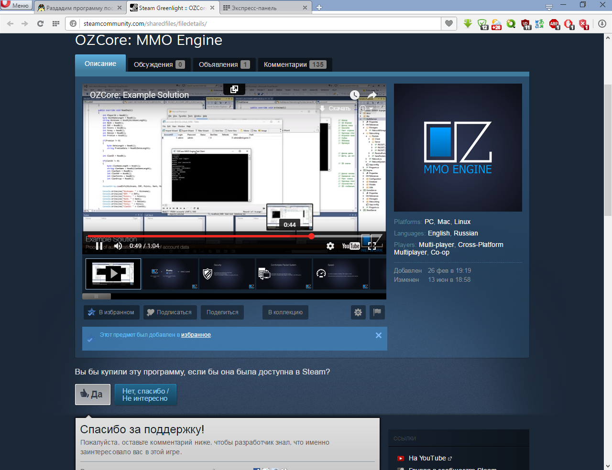612x470 pixels.
Task: Open the 'Обсуждения' tab
Action: coord(159,64)
